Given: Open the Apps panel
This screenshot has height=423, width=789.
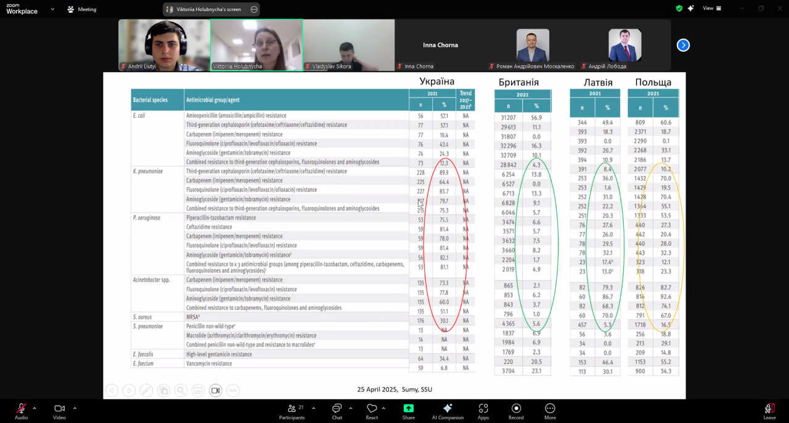Looking at the screenshot, I should [483, 411].
